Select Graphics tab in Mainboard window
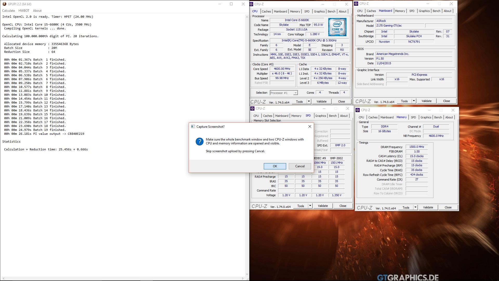This screenshot has width=499, height=281. click(424, 11)
